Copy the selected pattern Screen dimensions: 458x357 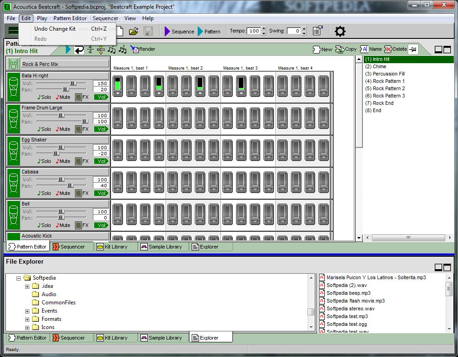point(346,49)
